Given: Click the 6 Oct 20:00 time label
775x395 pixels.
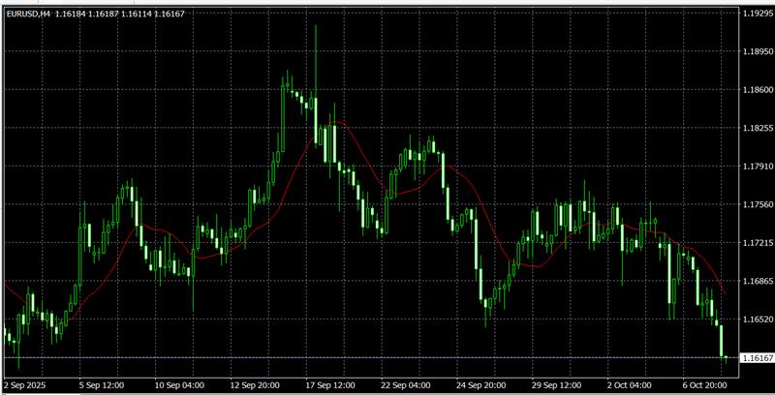Looking at the screenshot, I should click(x=705, y=384).
